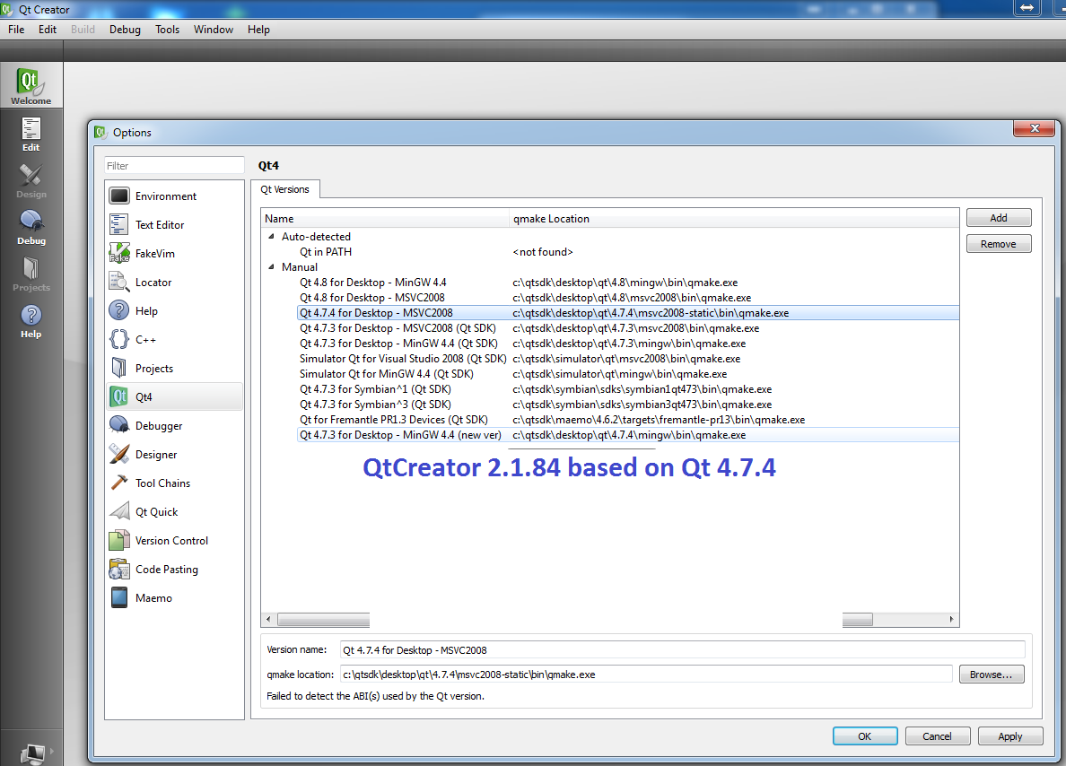1066x766 pixels.
Task: Open the Version Control settings category
Action: click(171, 541)
